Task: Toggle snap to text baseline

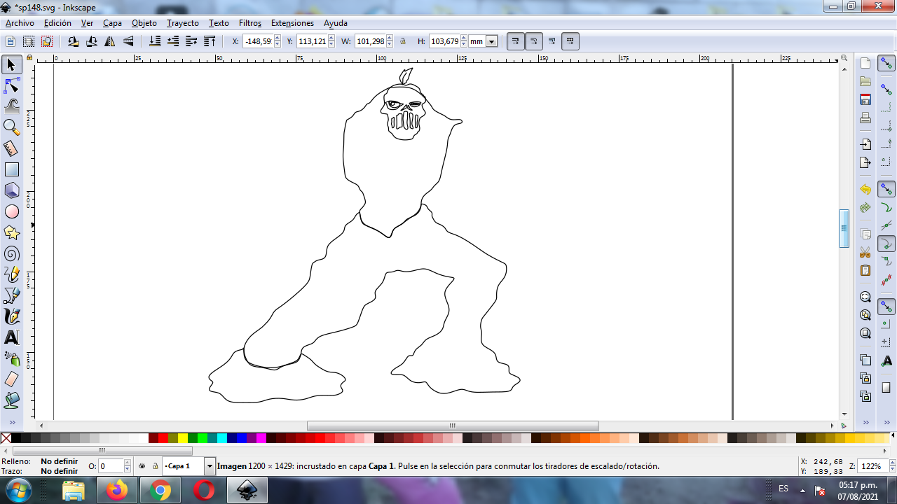Action: coord(886,360)
